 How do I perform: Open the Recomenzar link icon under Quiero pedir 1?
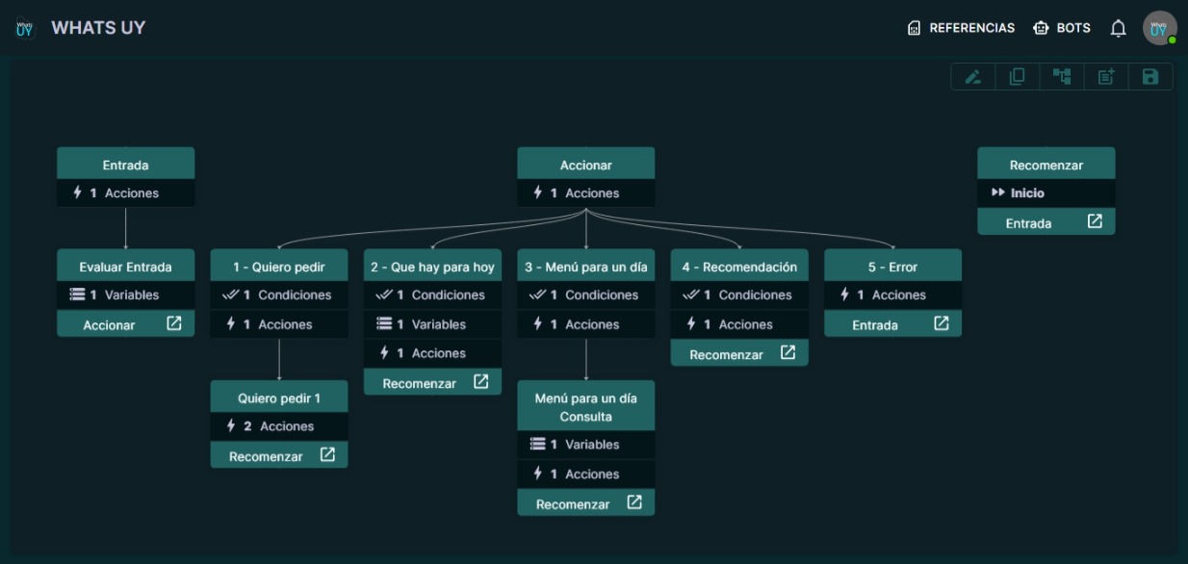[327, 455]
